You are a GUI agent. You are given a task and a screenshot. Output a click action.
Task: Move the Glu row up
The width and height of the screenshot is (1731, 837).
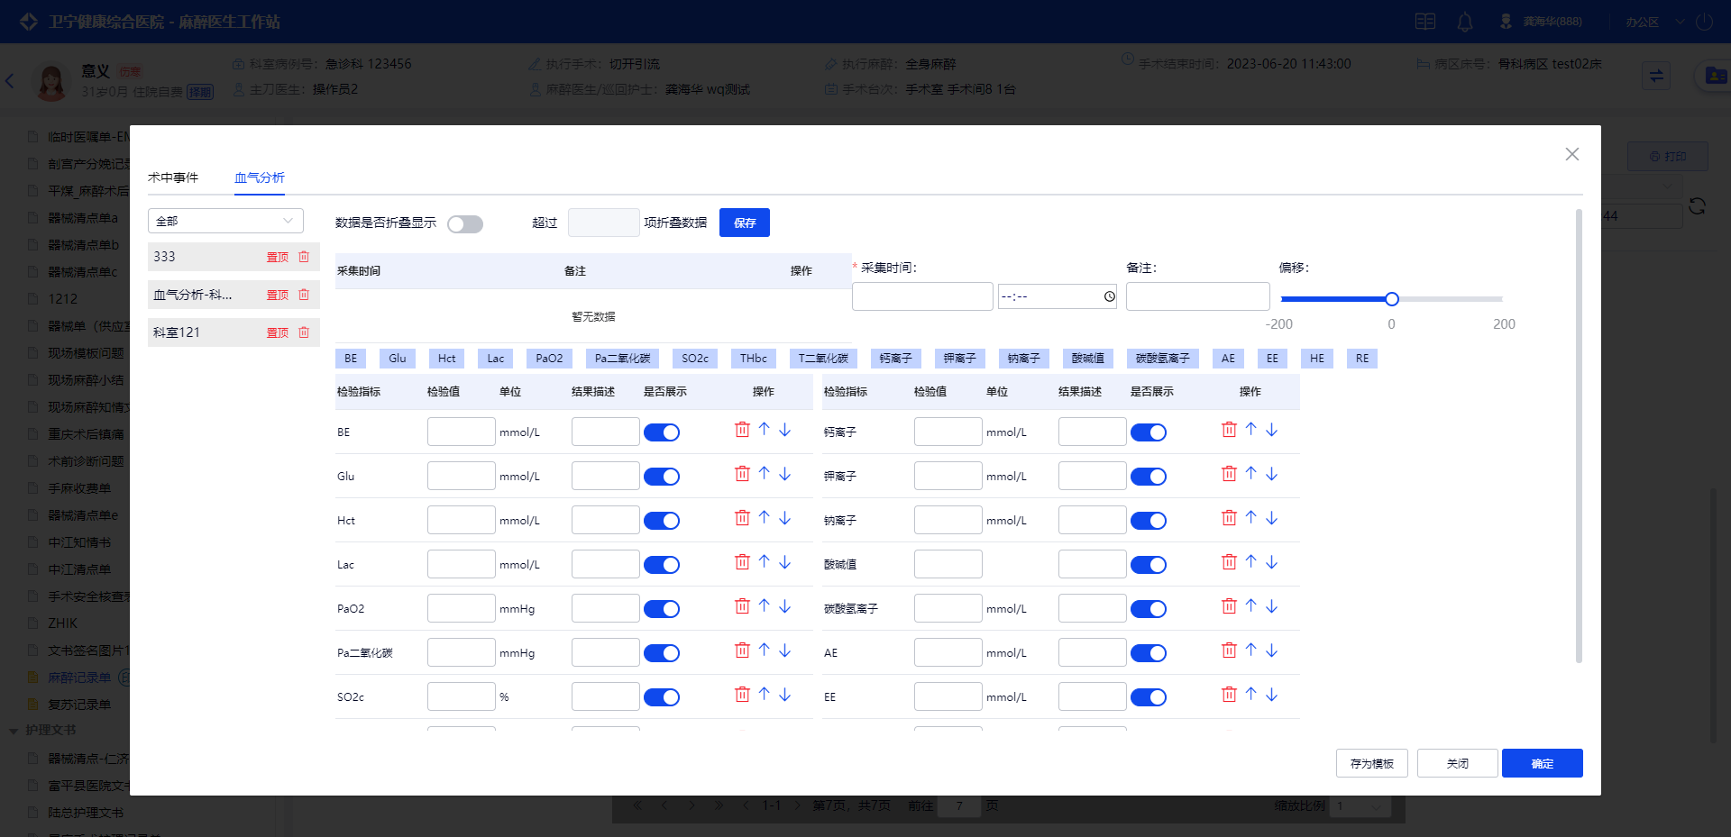(764, 474)
